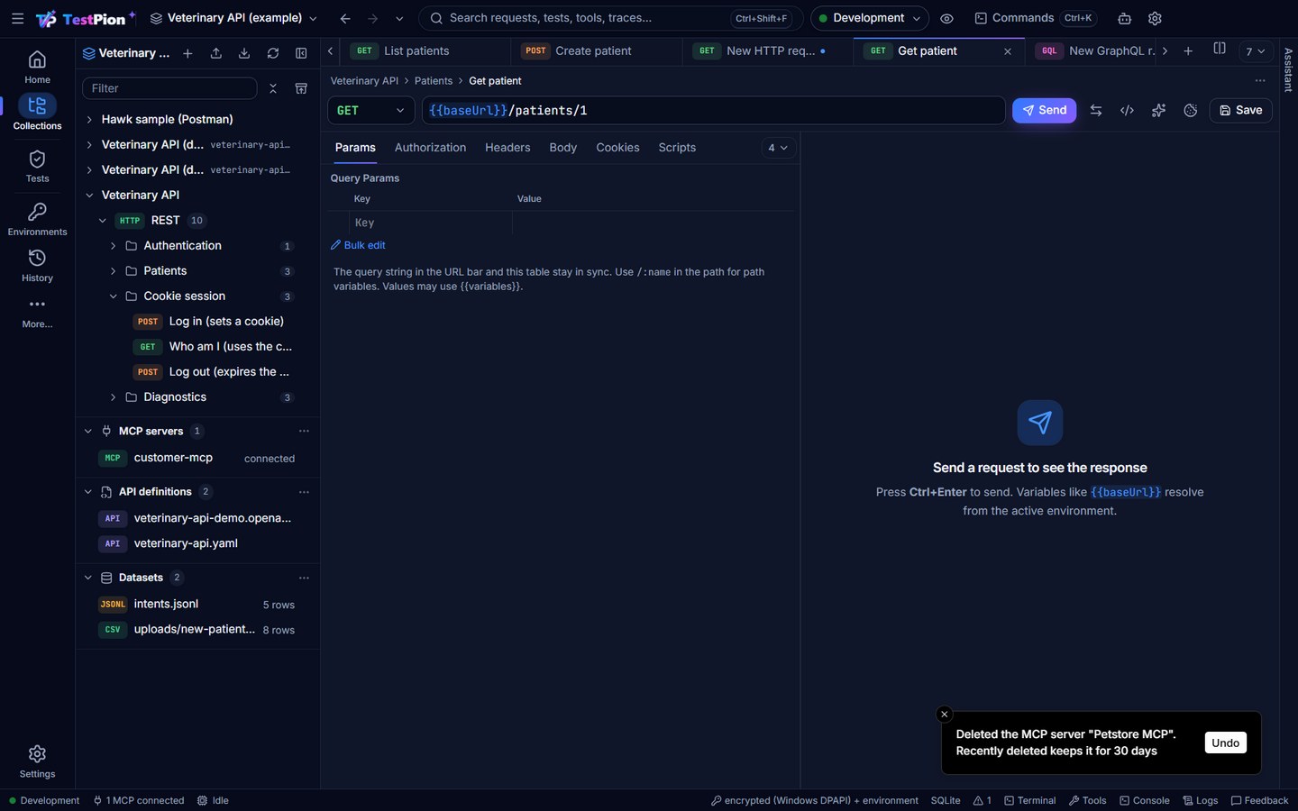
Task: Click the code snippet icon next to Send
Action: [x=1127, y=110]
